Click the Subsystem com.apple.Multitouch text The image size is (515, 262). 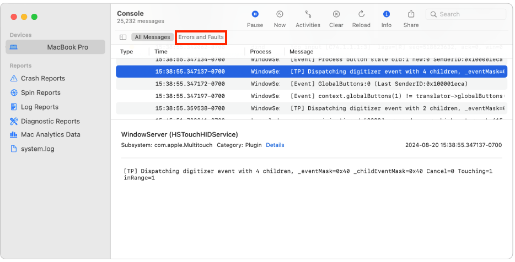point(167,145)
